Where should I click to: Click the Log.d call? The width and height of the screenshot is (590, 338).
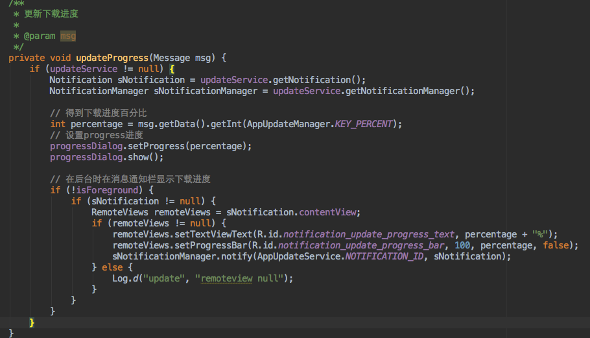[125, 278]
